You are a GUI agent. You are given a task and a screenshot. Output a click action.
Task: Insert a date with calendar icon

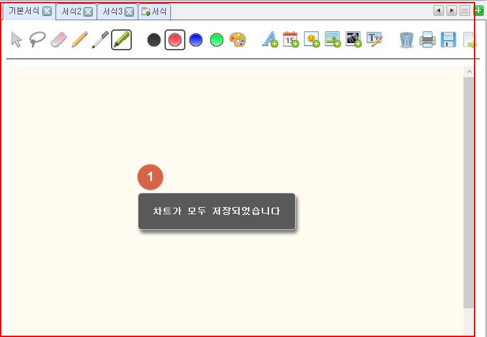pyautogui.click(x=291, y=40)
